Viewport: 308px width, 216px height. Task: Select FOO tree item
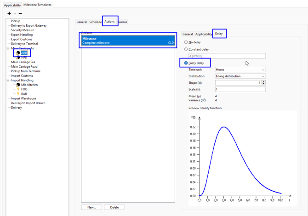coord(24,89)
